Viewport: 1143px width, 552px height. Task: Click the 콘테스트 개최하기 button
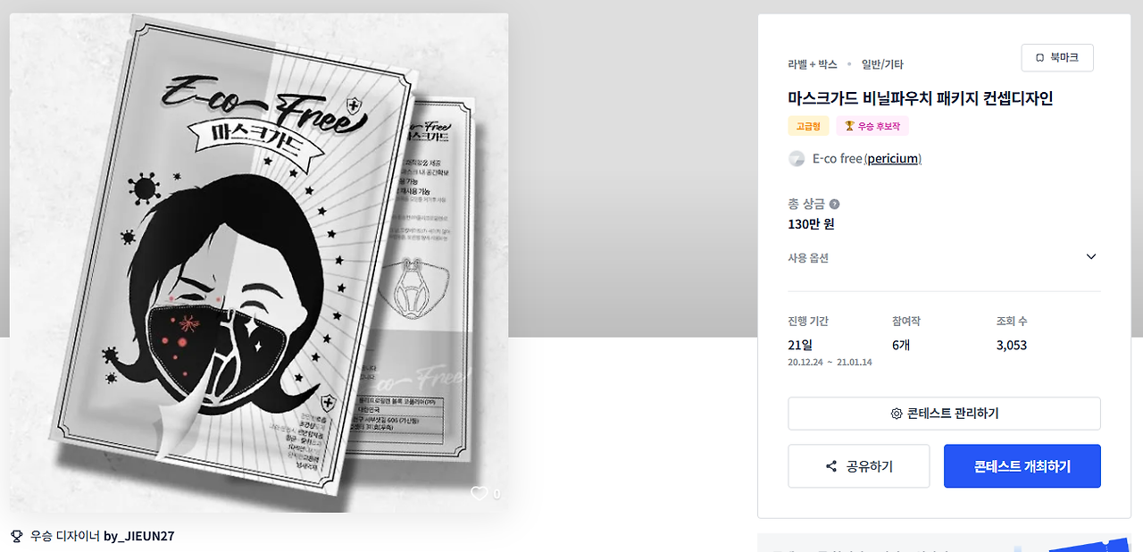(1022, 466)
